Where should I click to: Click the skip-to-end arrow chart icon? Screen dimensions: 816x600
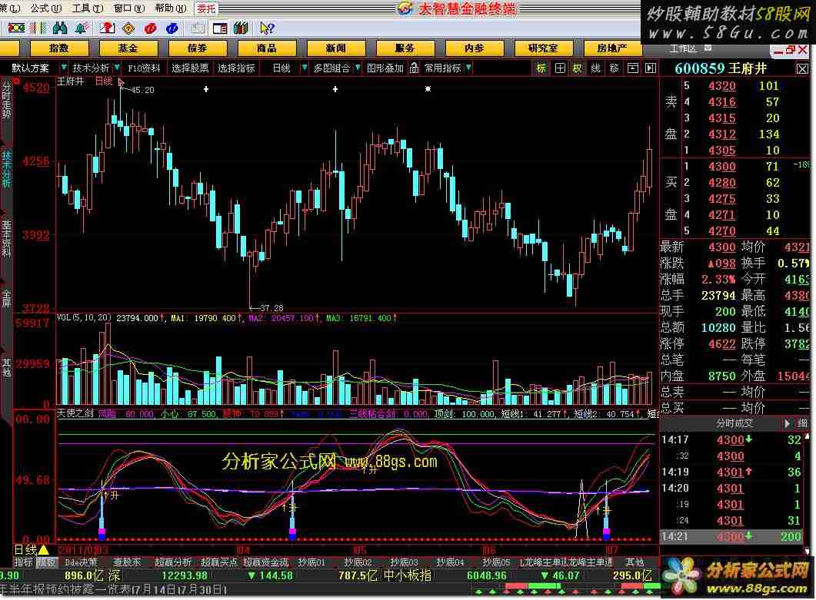[651, 68]
